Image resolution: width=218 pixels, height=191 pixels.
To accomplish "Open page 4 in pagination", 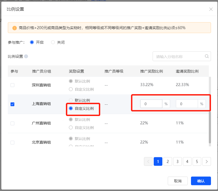I will click(187, 161).
